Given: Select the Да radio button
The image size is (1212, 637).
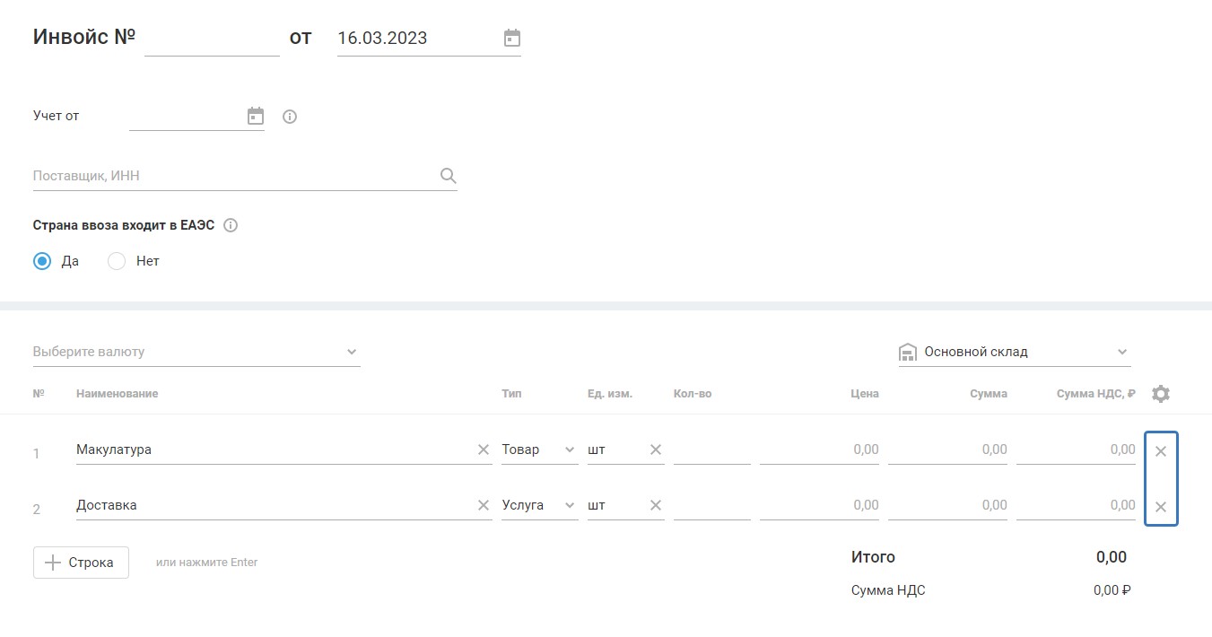Looking at the screenshot, I should [42, 261].
